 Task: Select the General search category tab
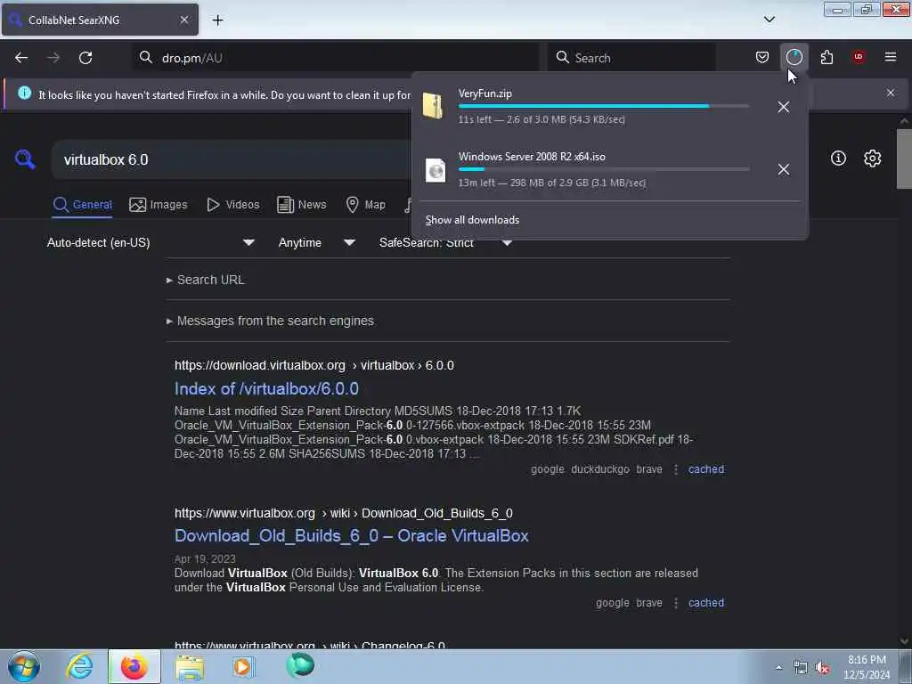coord(82,205)
